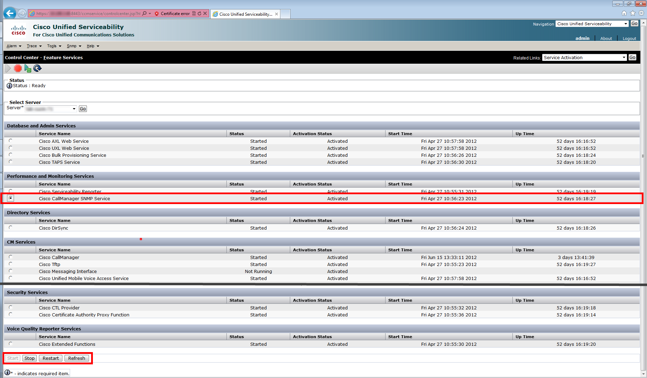Open the Favorites star icon
The width and height of the screenshot is (647, 378).
click(633, 13)
